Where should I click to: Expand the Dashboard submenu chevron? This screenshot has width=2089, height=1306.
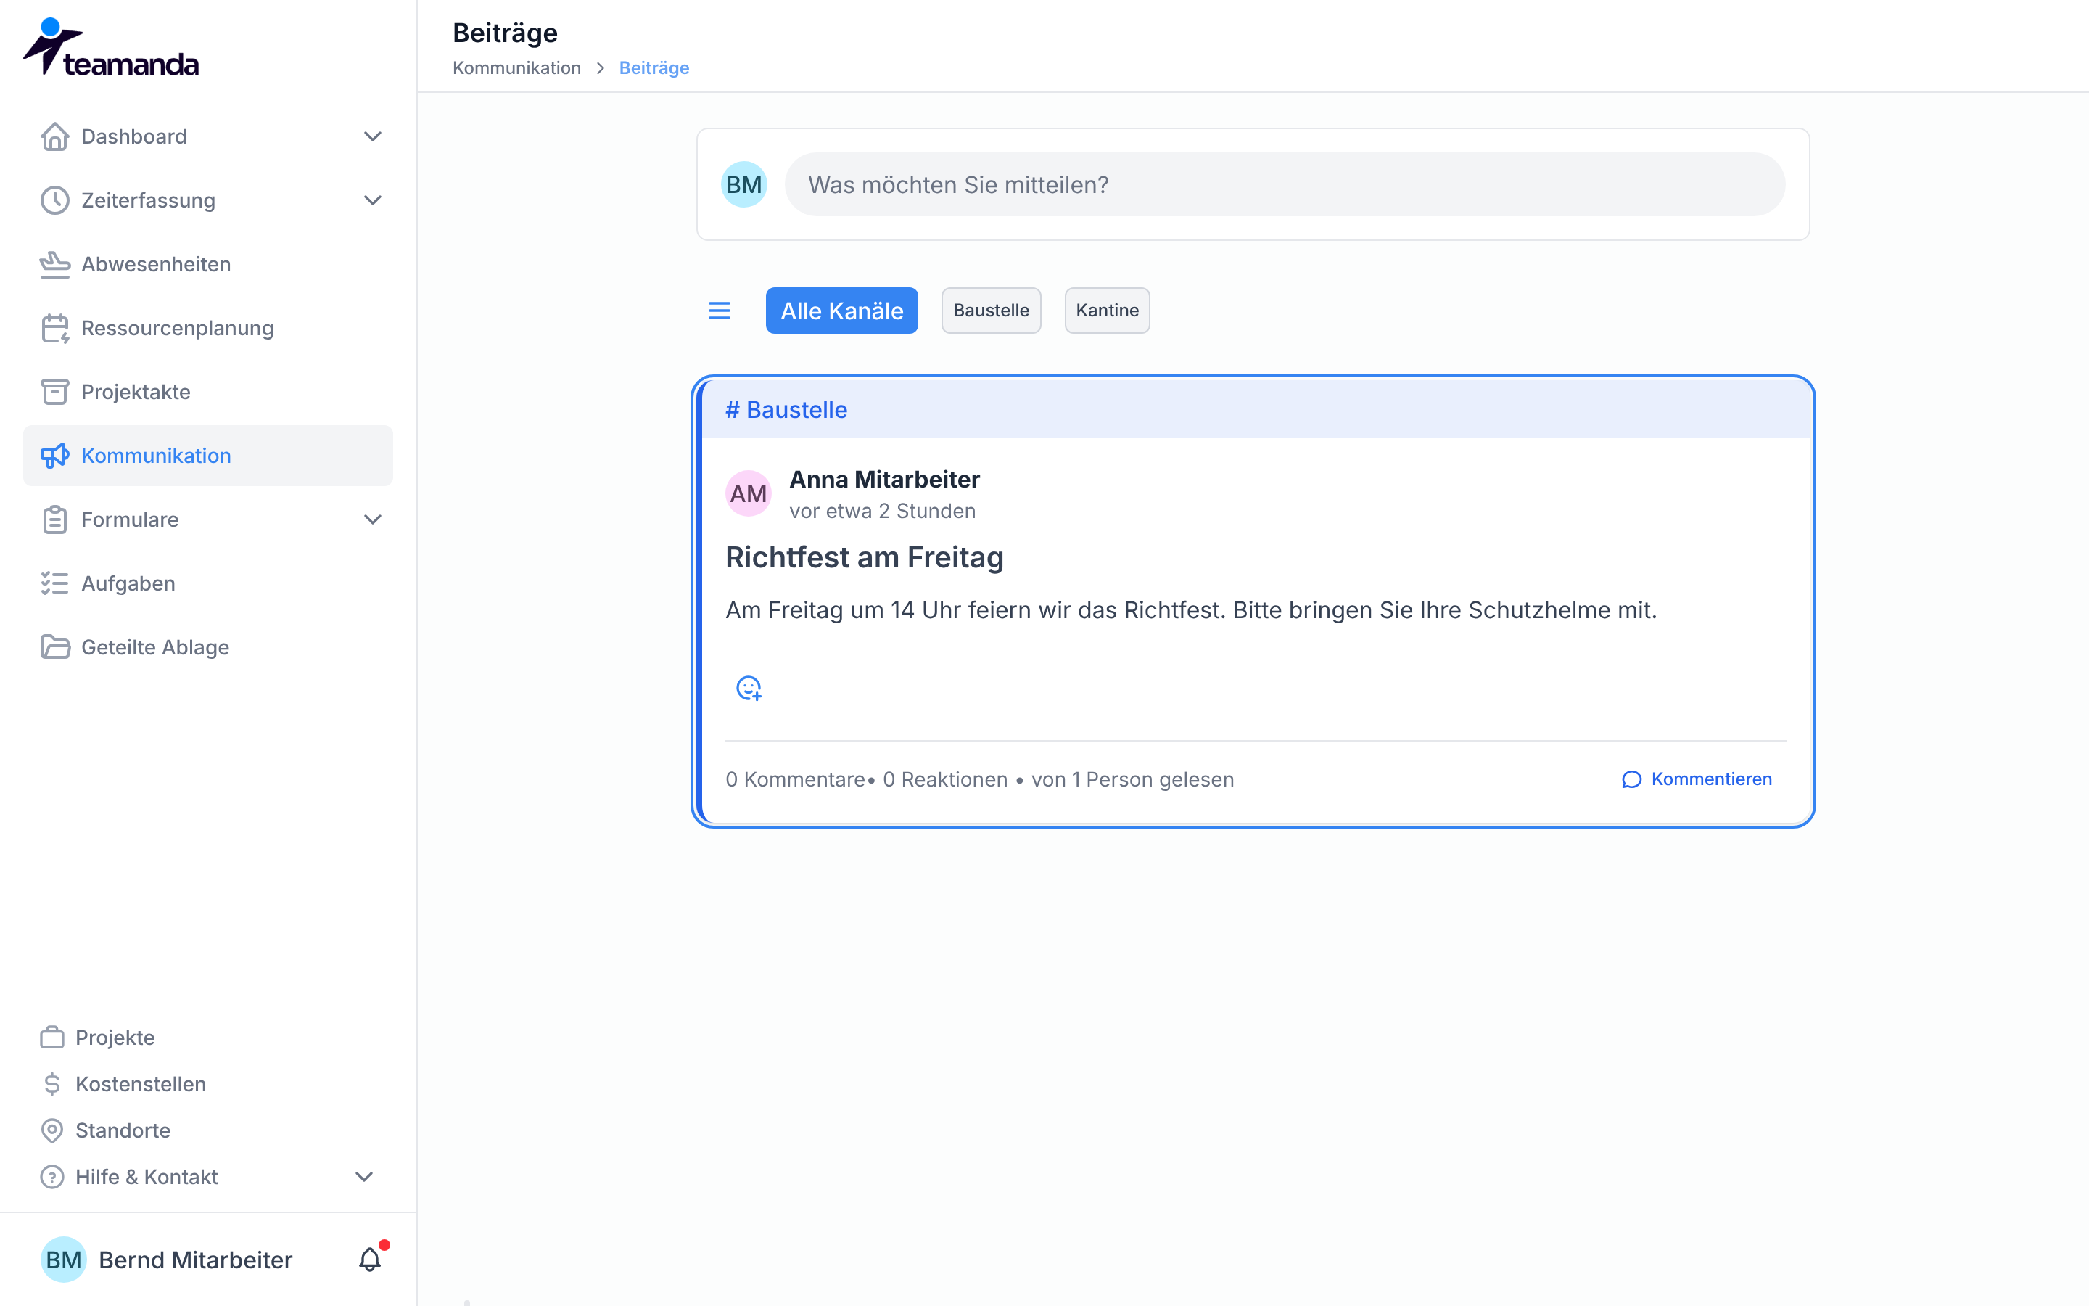point(372,136)
